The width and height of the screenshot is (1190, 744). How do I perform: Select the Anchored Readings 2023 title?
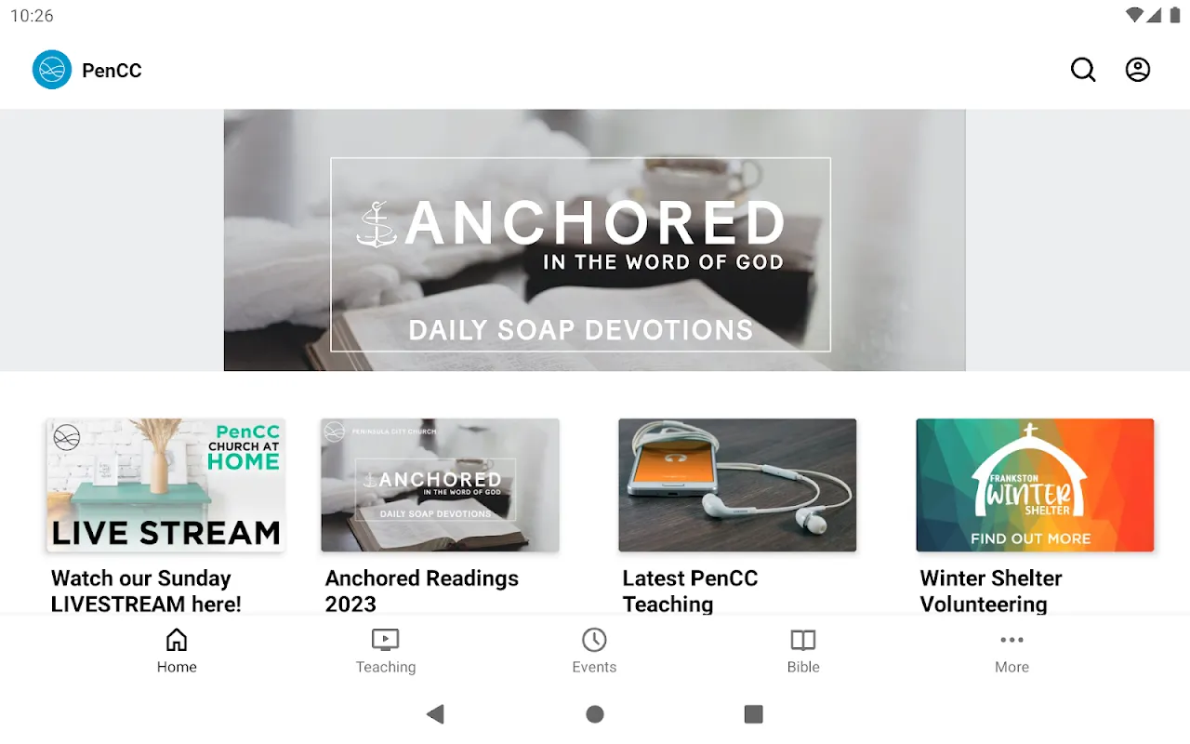tap(422, 591)
